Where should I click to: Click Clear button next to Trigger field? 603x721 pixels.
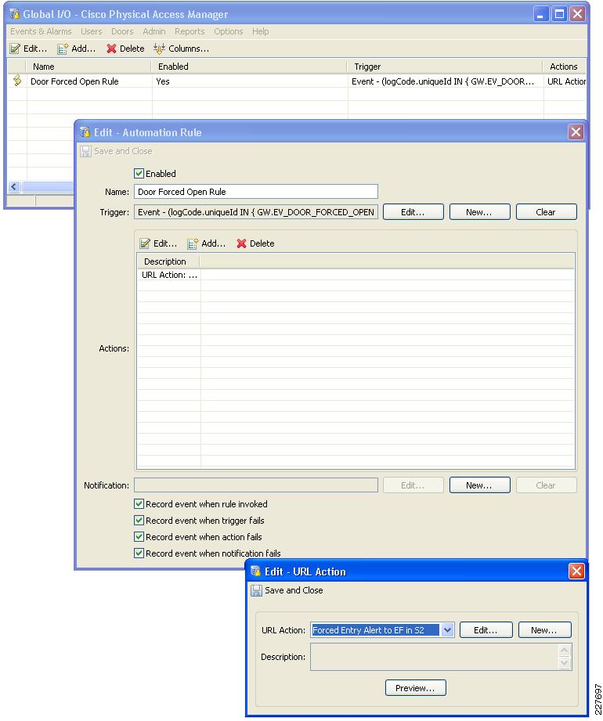click(546, 212)
